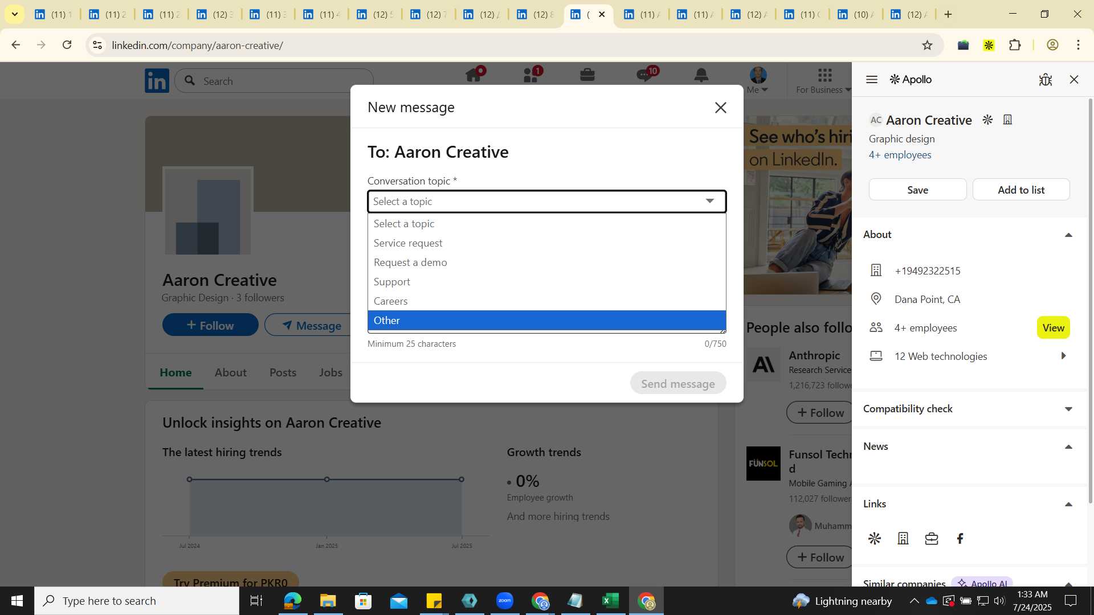Open Zoom from the taskbar
The height and width of the screenshot is (615, 1094).
tap(505, 601)
